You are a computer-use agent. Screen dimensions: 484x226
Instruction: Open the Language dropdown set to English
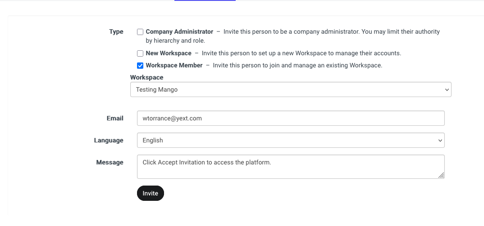(291, 140)
